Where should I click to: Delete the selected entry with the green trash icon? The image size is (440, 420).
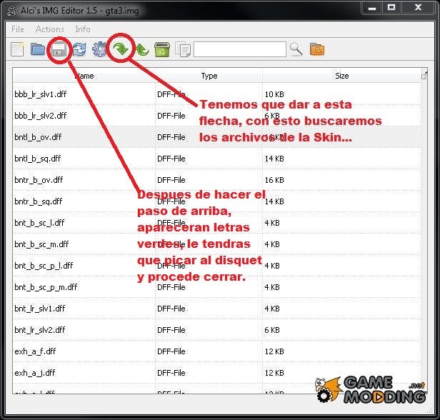coord(162,50)
